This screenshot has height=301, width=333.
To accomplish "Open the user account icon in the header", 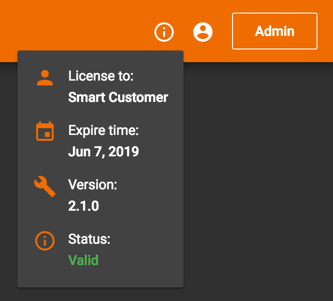I will click(203, 32).
